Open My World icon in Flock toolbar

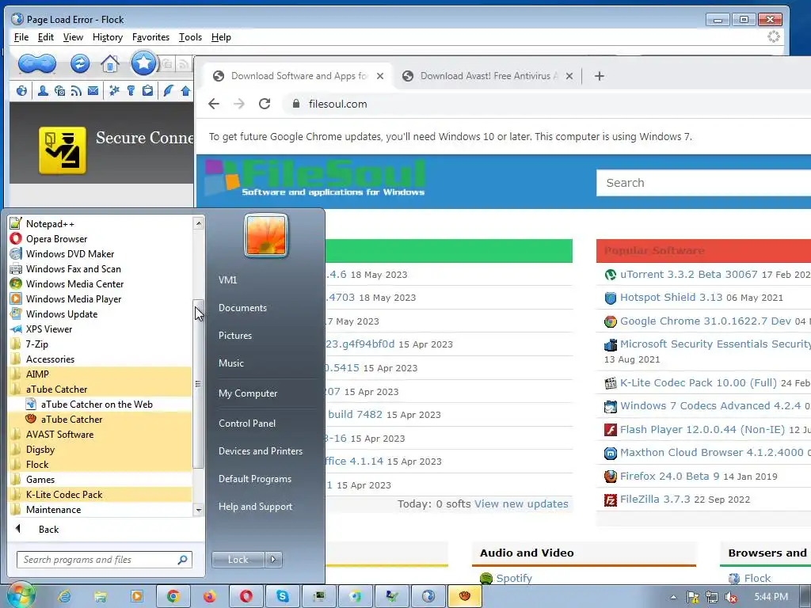[21, 91]
